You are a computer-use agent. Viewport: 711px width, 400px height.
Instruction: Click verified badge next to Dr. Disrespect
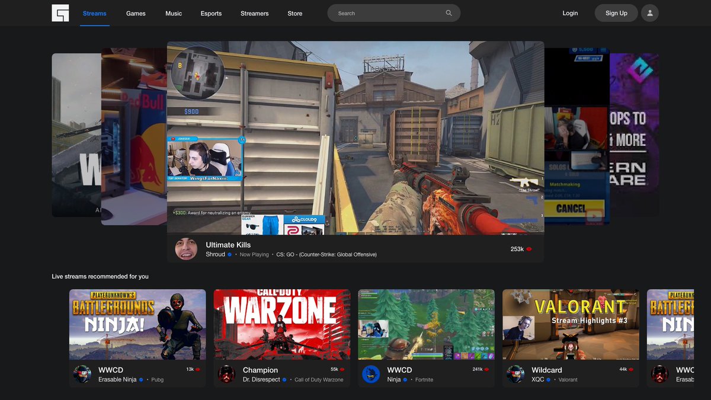(285, 380)
